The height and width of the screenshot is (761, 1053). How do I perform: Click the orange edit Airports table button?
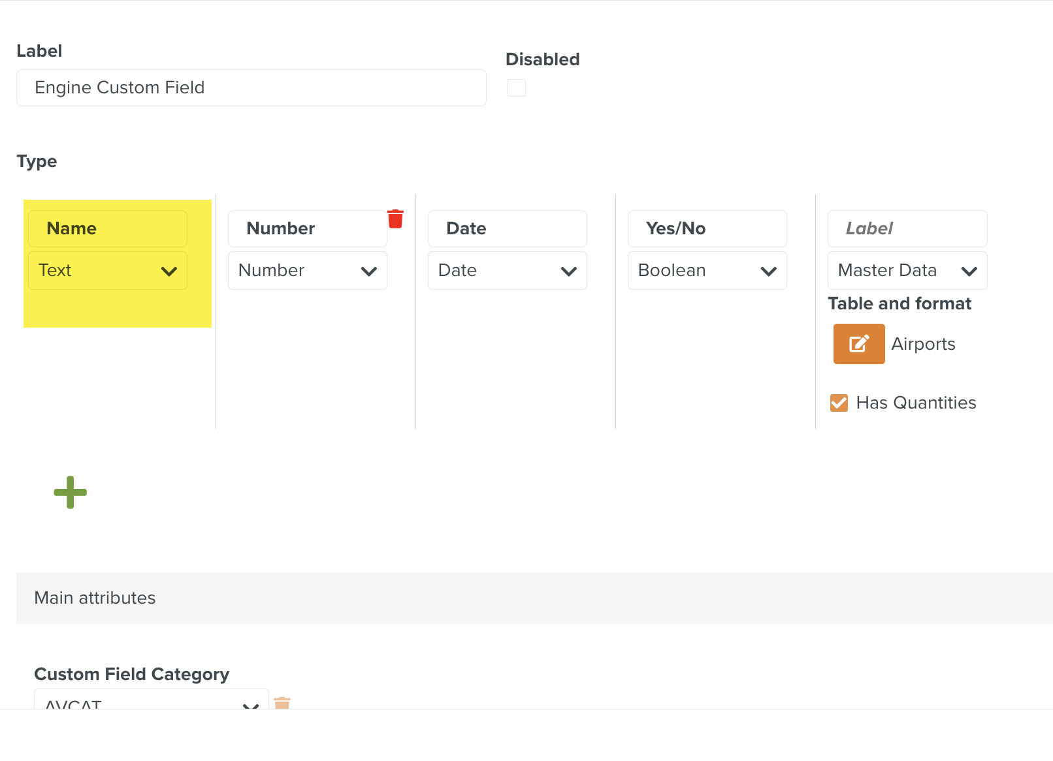(x=858, y=344)
